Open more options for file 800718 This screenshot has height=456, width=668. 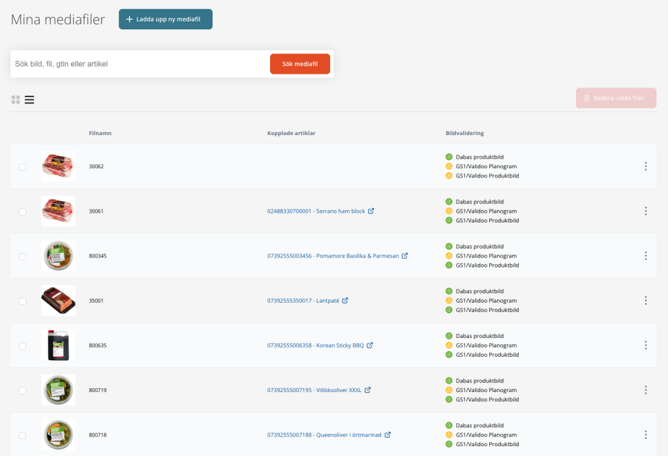coord(645,434)
